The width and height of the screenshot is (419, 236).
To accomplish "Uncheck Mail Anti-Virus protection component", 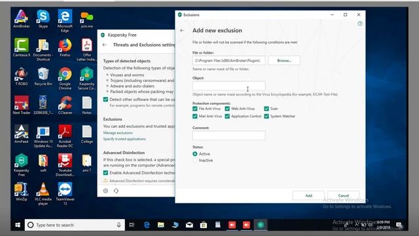I will (195, 116).
